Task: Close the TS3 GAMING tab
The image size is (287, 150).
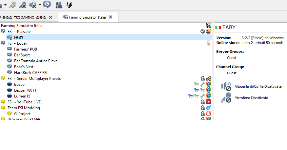Action: point(50,17)
